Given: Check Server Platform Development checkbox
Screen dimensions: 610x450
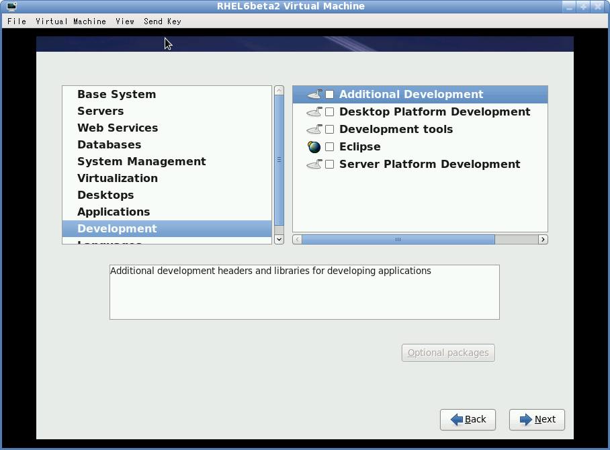Looking at the screenshot, I should tap(329, 165).
